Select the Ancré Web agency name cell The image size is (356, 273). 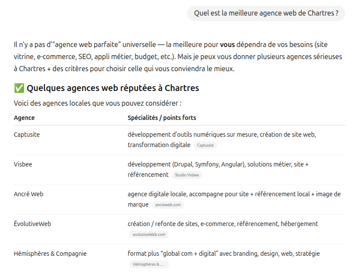point(28,194)
